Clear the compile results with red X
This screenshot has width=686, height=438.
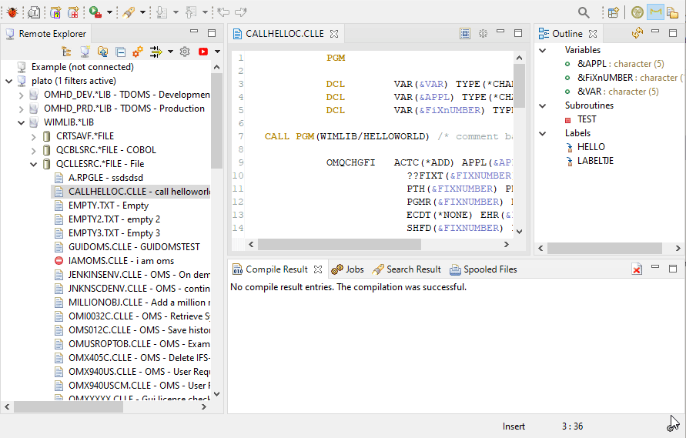[637, 269]
